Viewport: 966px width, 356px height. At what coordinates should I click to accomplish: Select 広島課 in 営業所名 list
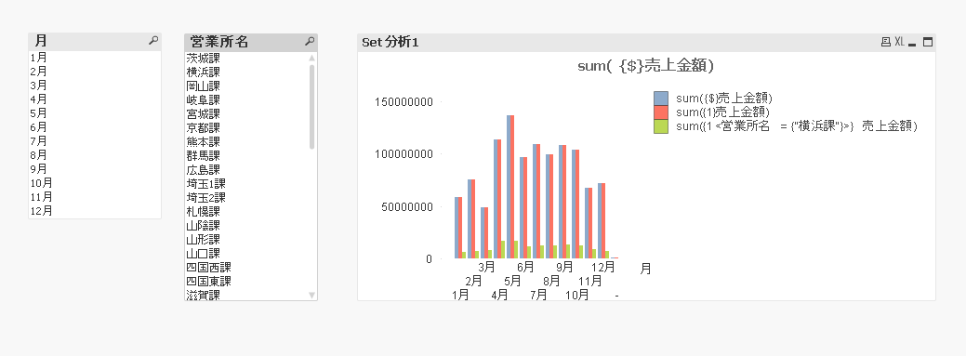point(245,170)
